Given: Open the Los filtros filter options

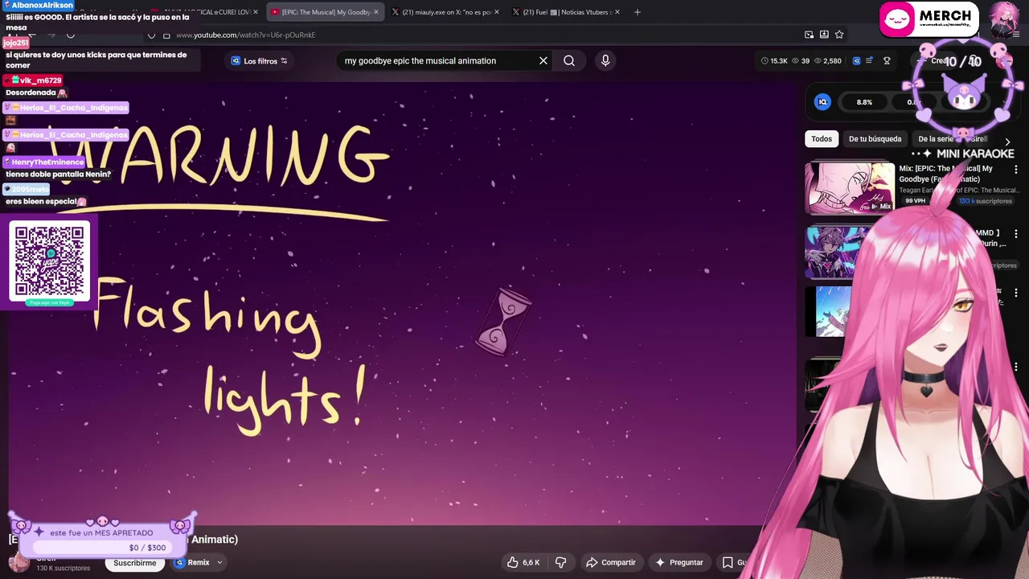Looking at the screenshot, I should (259, 61).
